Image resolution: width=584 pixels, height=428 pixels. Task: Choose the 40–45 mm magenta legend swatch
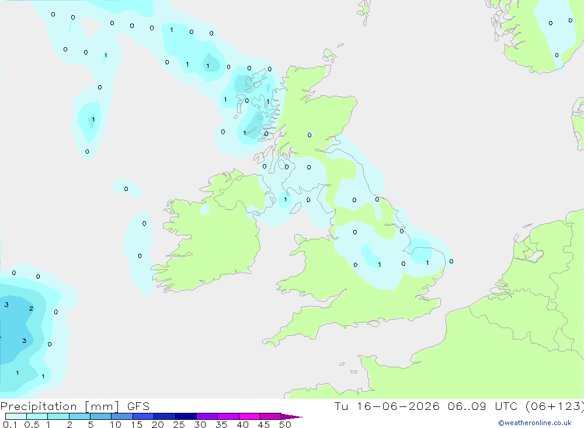(249, 416)
